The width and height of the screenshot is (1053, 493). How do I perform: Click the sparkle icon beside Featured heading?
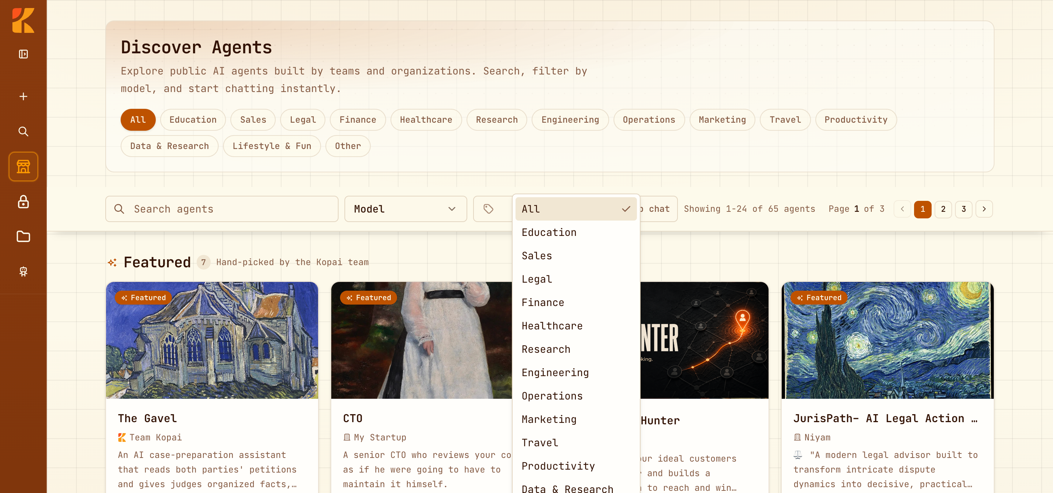[x=112, y=263]
